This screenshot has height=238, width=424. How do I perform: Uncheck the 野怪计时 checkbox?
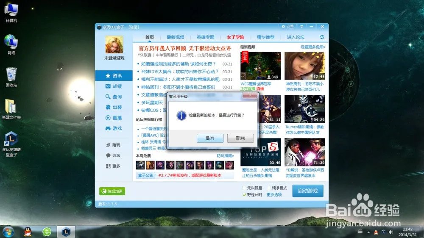pos(244,194)
